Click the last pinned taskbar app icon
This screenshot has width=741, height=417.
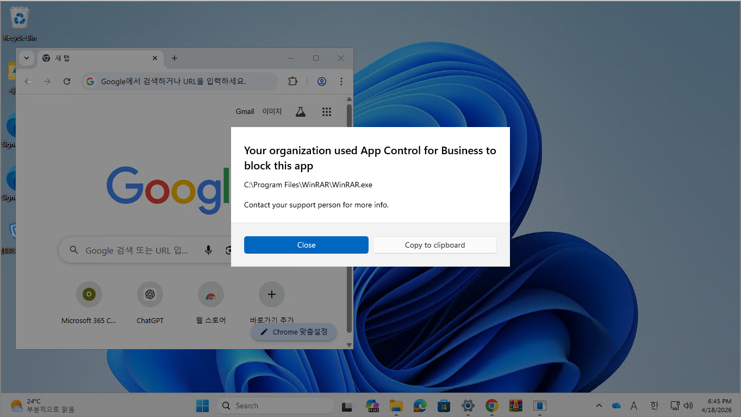click(x=540, y=406)
